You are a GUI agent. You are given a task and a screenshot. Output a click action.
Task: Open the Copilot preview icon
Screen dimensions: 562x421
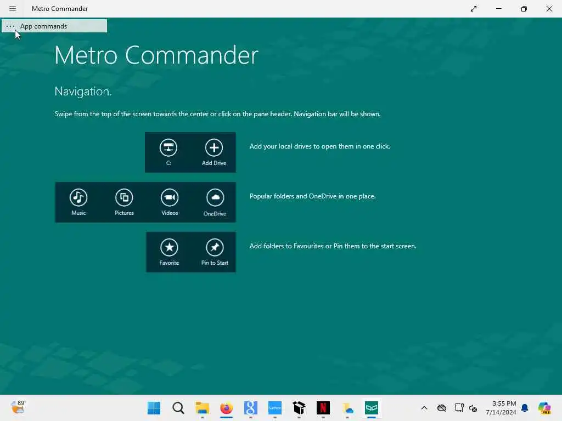pos(544,408)
